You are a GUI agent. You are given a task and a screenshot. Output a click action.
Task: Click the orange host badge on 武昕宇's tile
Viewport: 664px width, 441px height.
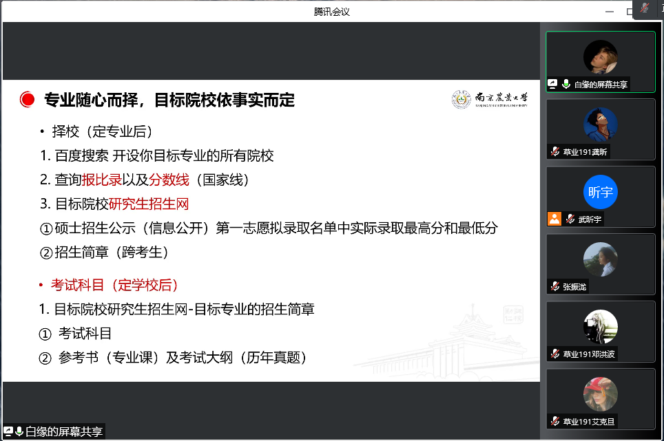pyautogui.click(x=554, y=219)
